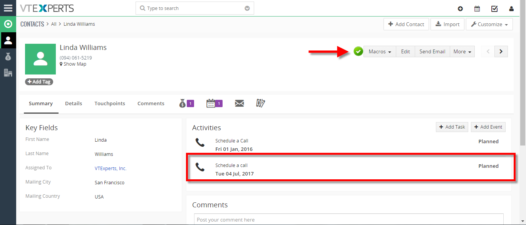The height and width of the screenshot is (225, 526).
Task: Open the money bag sidebar icon
Action: coord(8,56)
